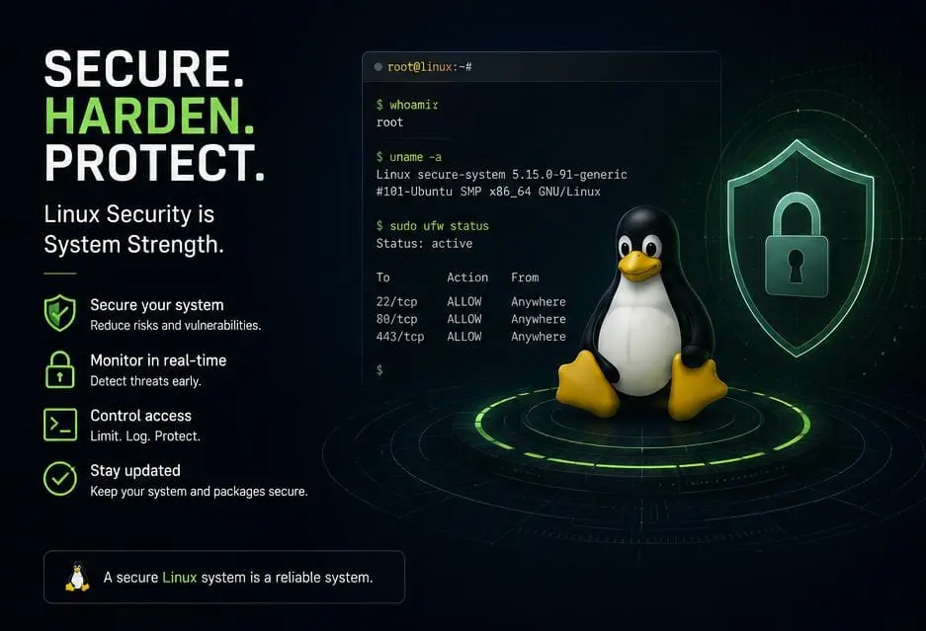Click the empty $ prompt at the terminal bottom
Image resolution: width=926 pixels, height=631 pixels.
tap(379, 370)
